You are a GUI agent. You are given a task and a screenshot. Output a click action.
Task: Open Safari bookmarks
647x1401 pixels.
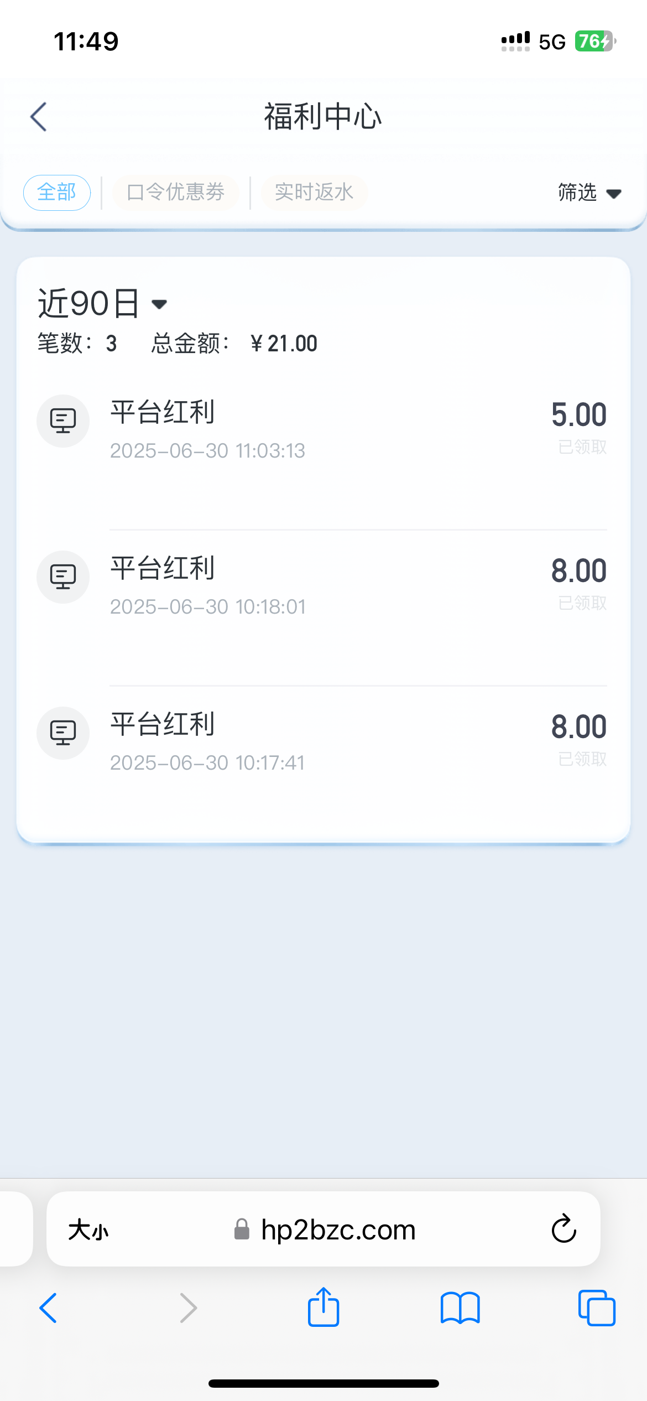click(460, 1308)
